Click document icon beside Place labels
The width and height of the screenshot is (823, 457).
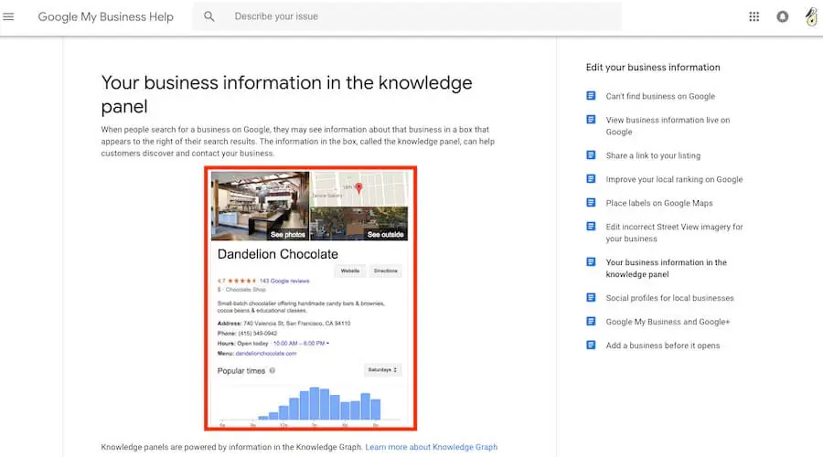(x=591, y=203)
